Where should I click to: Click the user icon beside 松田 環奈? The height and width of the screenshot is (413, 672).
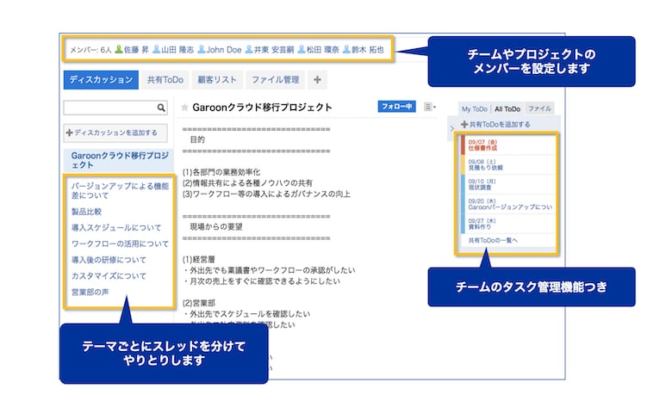coord(302,50)
